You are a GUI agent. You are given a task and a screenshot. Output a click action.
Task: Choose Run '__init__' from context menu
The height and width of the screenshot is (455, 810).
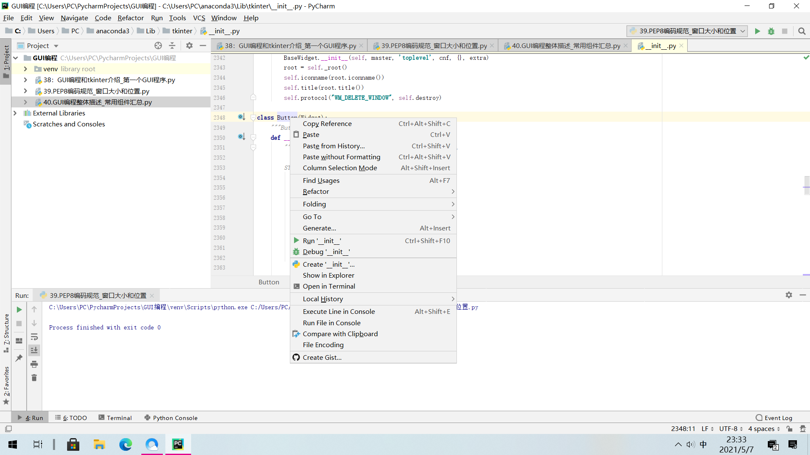pyautogui.click(x=373, y=241)
